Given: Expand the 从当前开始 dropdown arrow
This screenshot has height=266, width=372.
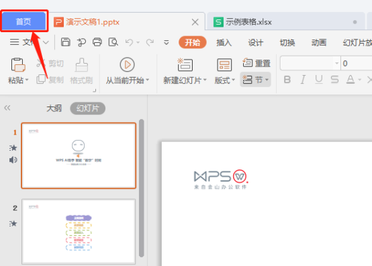Looking at the screenshot, I should [x=148, y=80].
